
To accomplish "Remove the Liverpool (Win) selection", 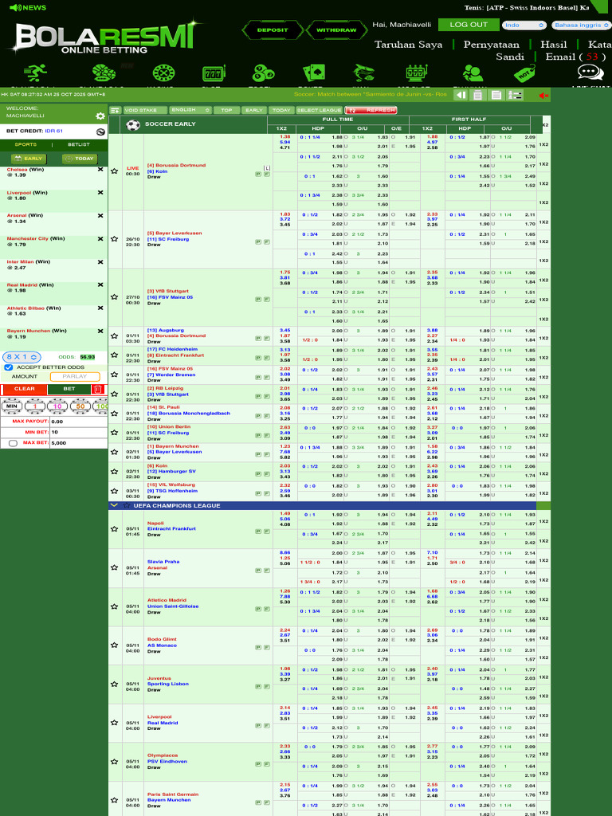I will pos(100,193).
